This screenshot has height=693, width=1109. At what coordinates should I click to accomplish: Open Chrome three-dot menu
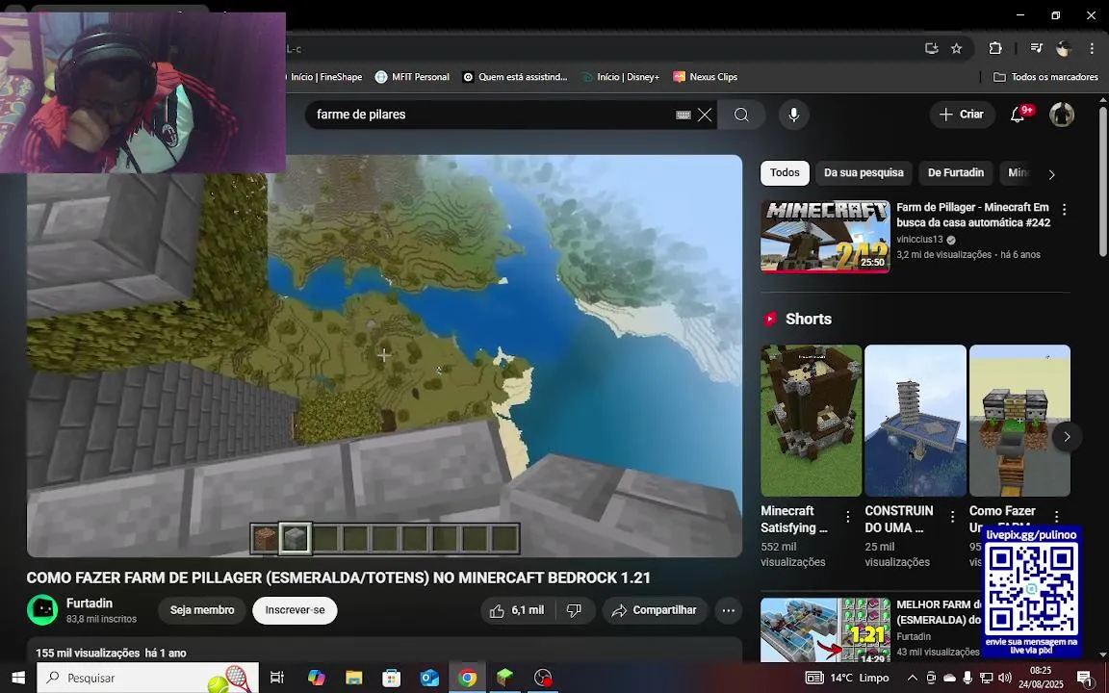tap(1092, 48)
